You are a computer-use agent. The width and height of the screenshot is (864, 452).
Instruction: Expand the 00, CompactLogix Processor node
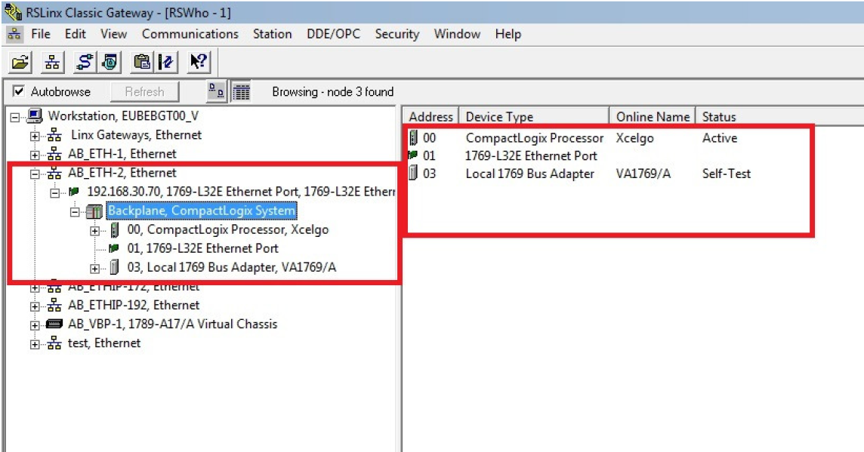94,231
